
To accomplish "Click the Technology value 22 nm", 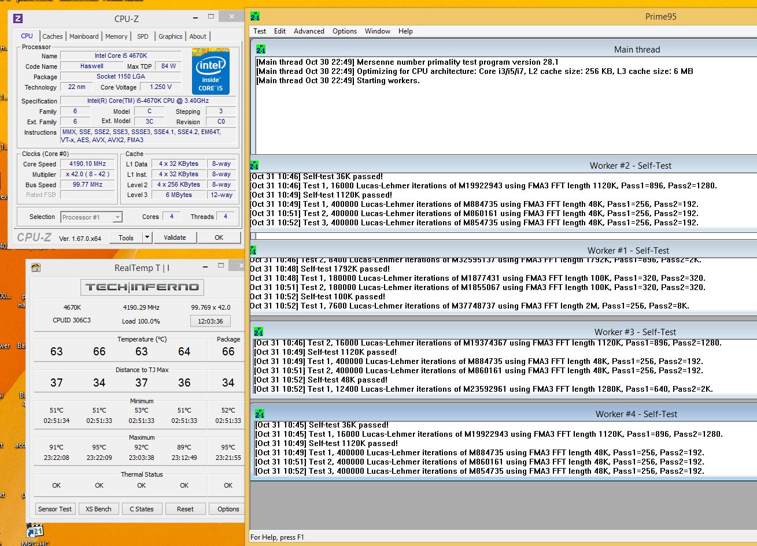I will coord(76,87).
